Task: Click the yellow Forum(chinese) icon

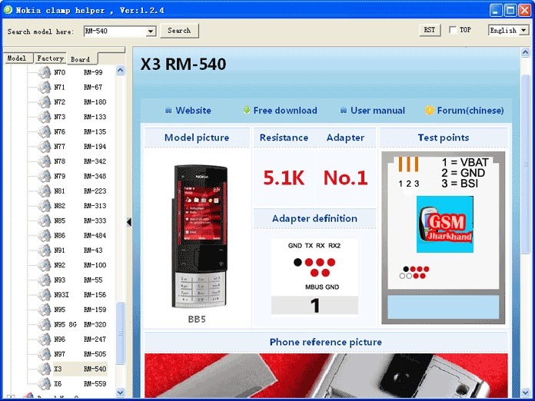Action: (x=429, y=110)
